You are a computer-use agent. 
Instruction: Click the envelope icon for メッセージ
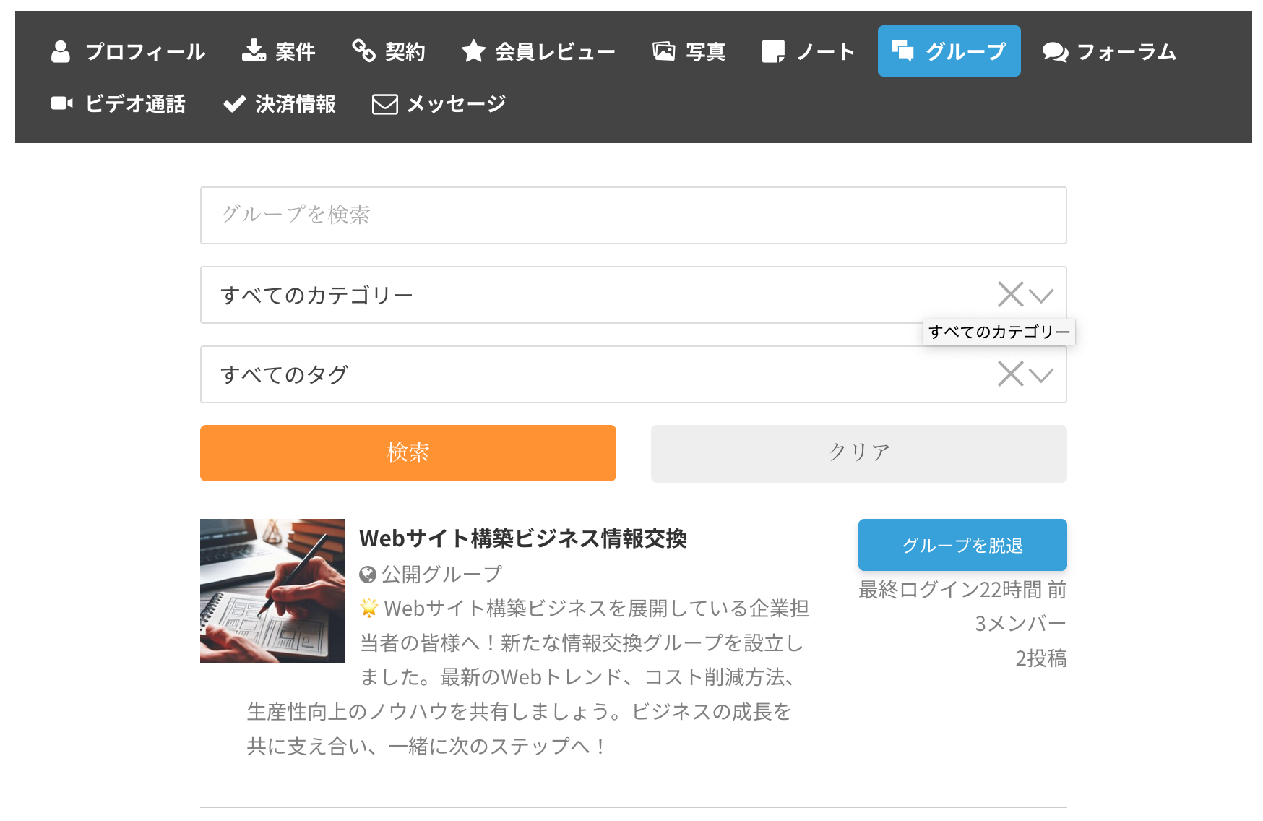pos(384,104)
